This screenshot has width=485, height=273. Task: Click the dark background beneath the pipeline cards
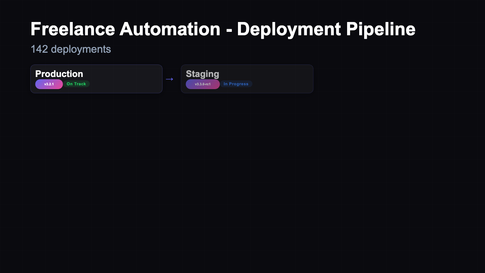pyautogui.click(x=242, y=171)
